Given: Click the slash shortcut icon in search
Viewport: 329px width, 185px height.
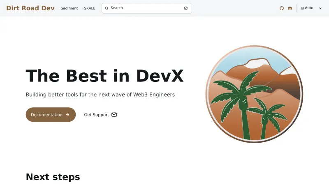Looking at the screenshot, I should (186, 8).
